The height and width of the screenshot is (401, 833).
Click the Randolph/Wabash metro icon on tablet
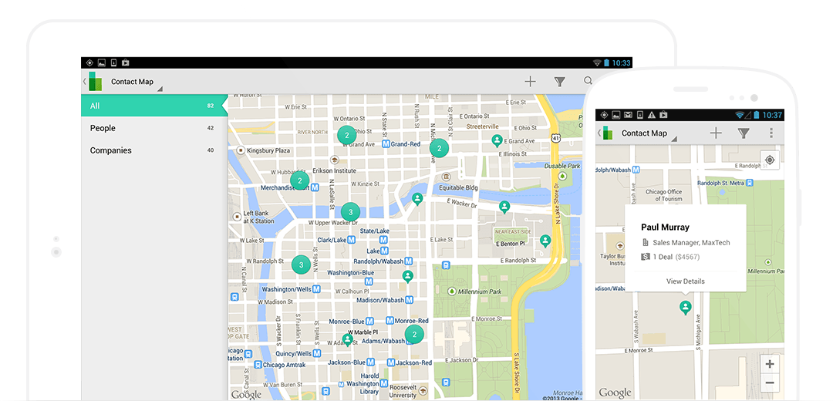(409, 261)
